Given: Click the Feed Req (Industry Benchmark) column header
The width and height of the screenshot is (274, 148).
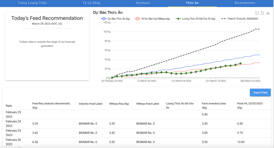Looking at the screenshot, I should tap(51, 106).
